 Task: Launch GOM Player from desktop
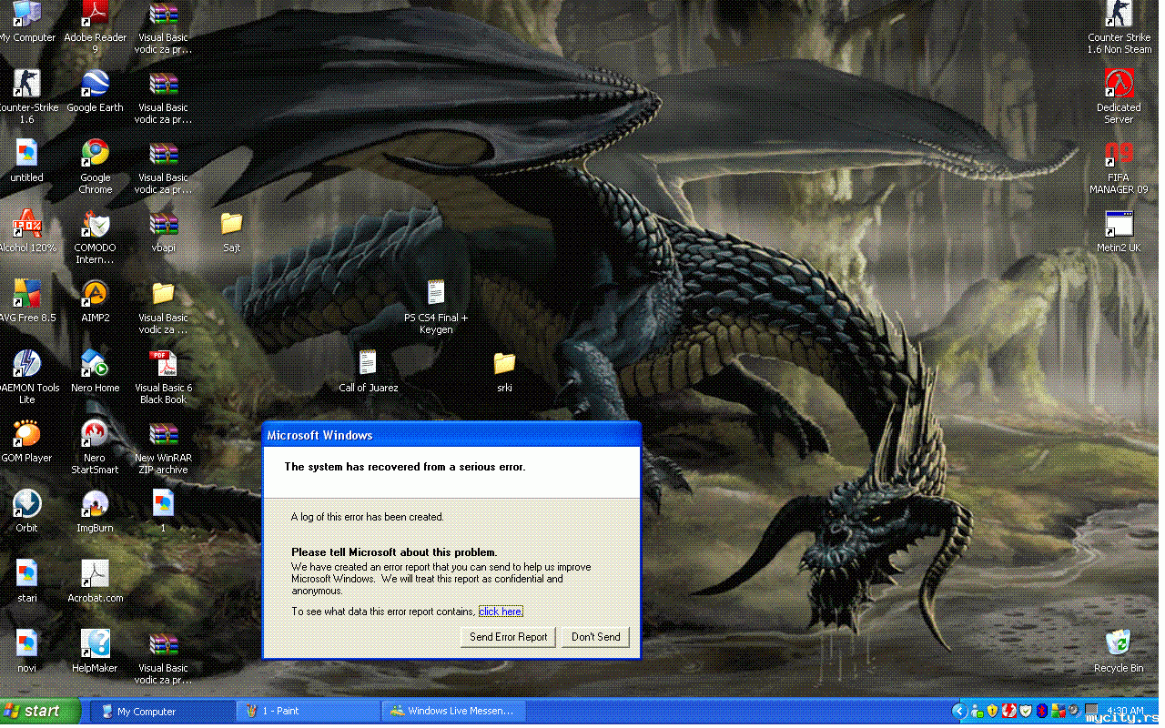[x=27, y=441]
